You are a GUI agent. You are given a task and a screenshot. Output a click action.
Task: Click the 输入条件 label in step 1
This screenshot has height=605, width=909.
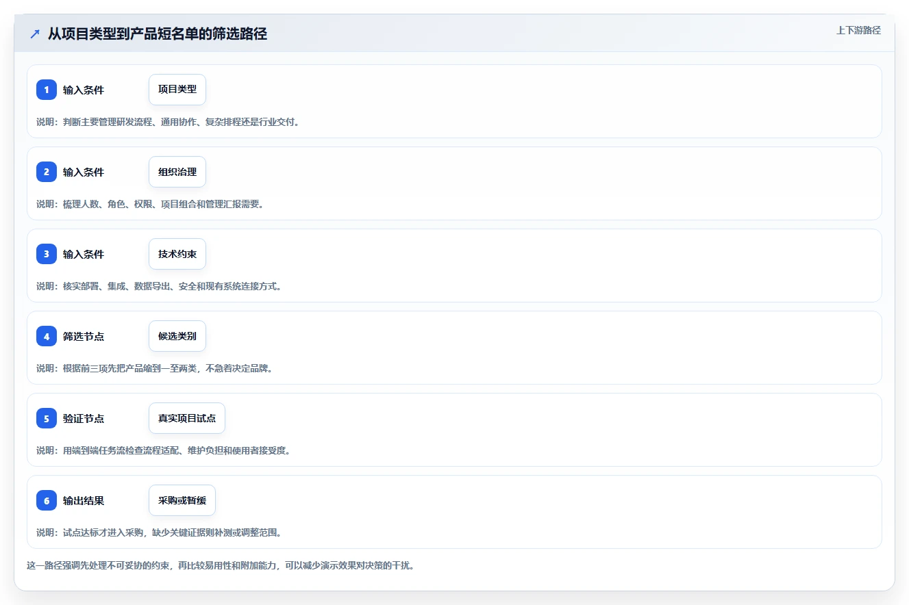click(x=84, y=90)
